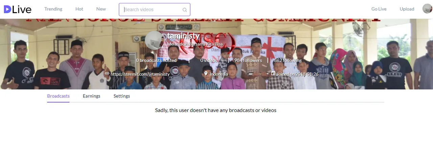
Task: Open the Trending videos page
Action: pos(53,9)
